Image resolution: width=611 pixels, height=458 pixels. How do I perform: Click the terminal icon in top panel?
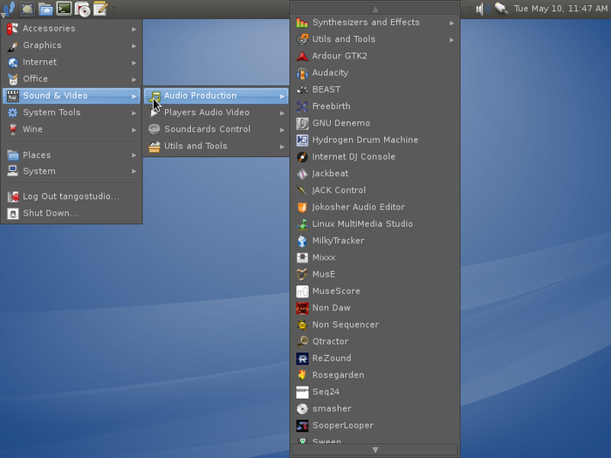[64, 9]
